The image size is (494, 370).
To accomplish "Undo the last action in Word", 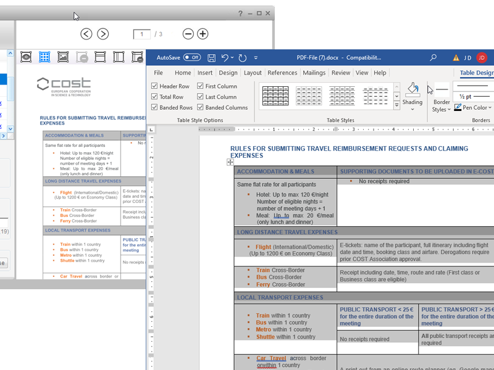I will (x=225, y=58).
